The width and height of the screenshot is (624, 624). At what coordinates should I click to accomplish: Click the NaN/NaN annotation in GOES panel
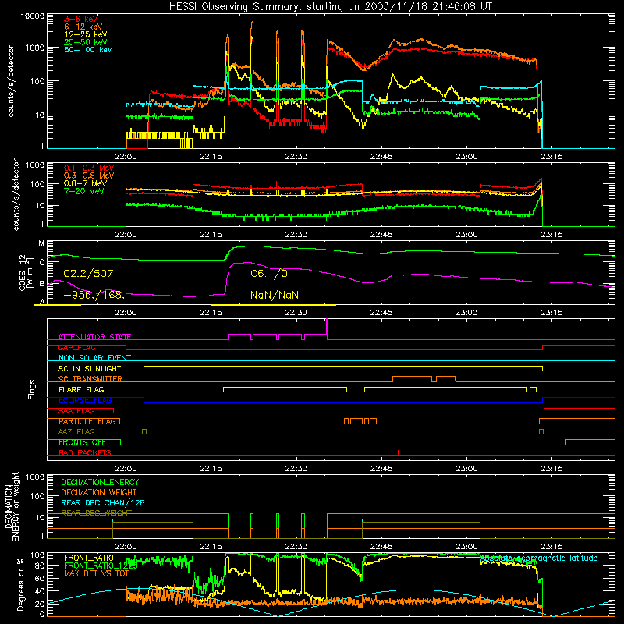pos(275,295)
